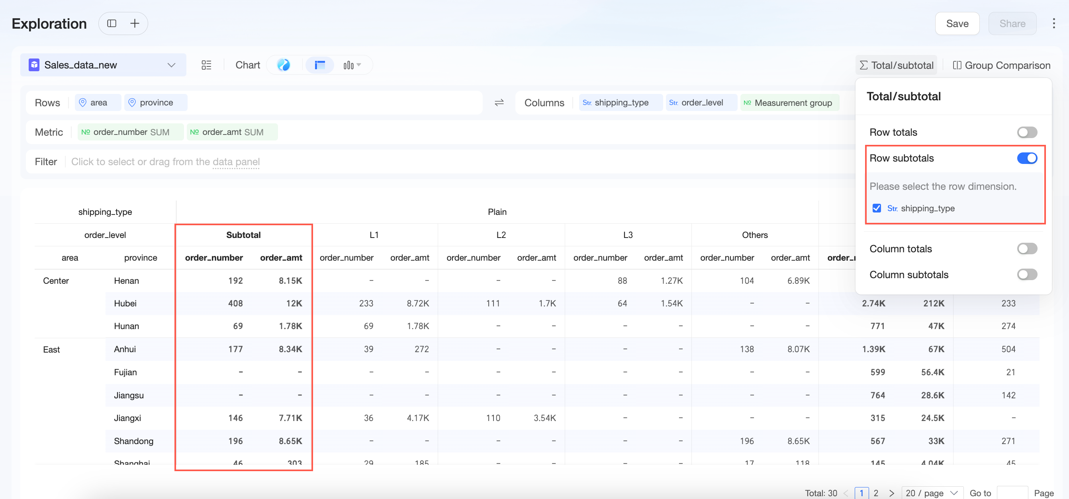
Task: Click the sigma Total/subtotal icon
Action: pos(863,66)
